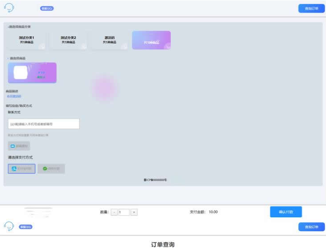Click the ICP record number link
This screenshot has height=250, width=326.
pyautogui.click(x=155, y=179)
